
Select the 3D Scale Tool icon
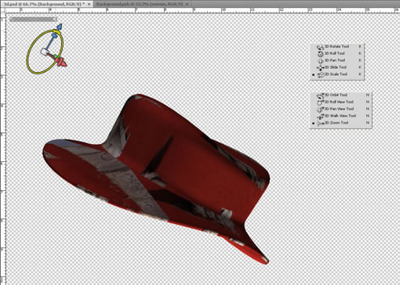(321, 74)
